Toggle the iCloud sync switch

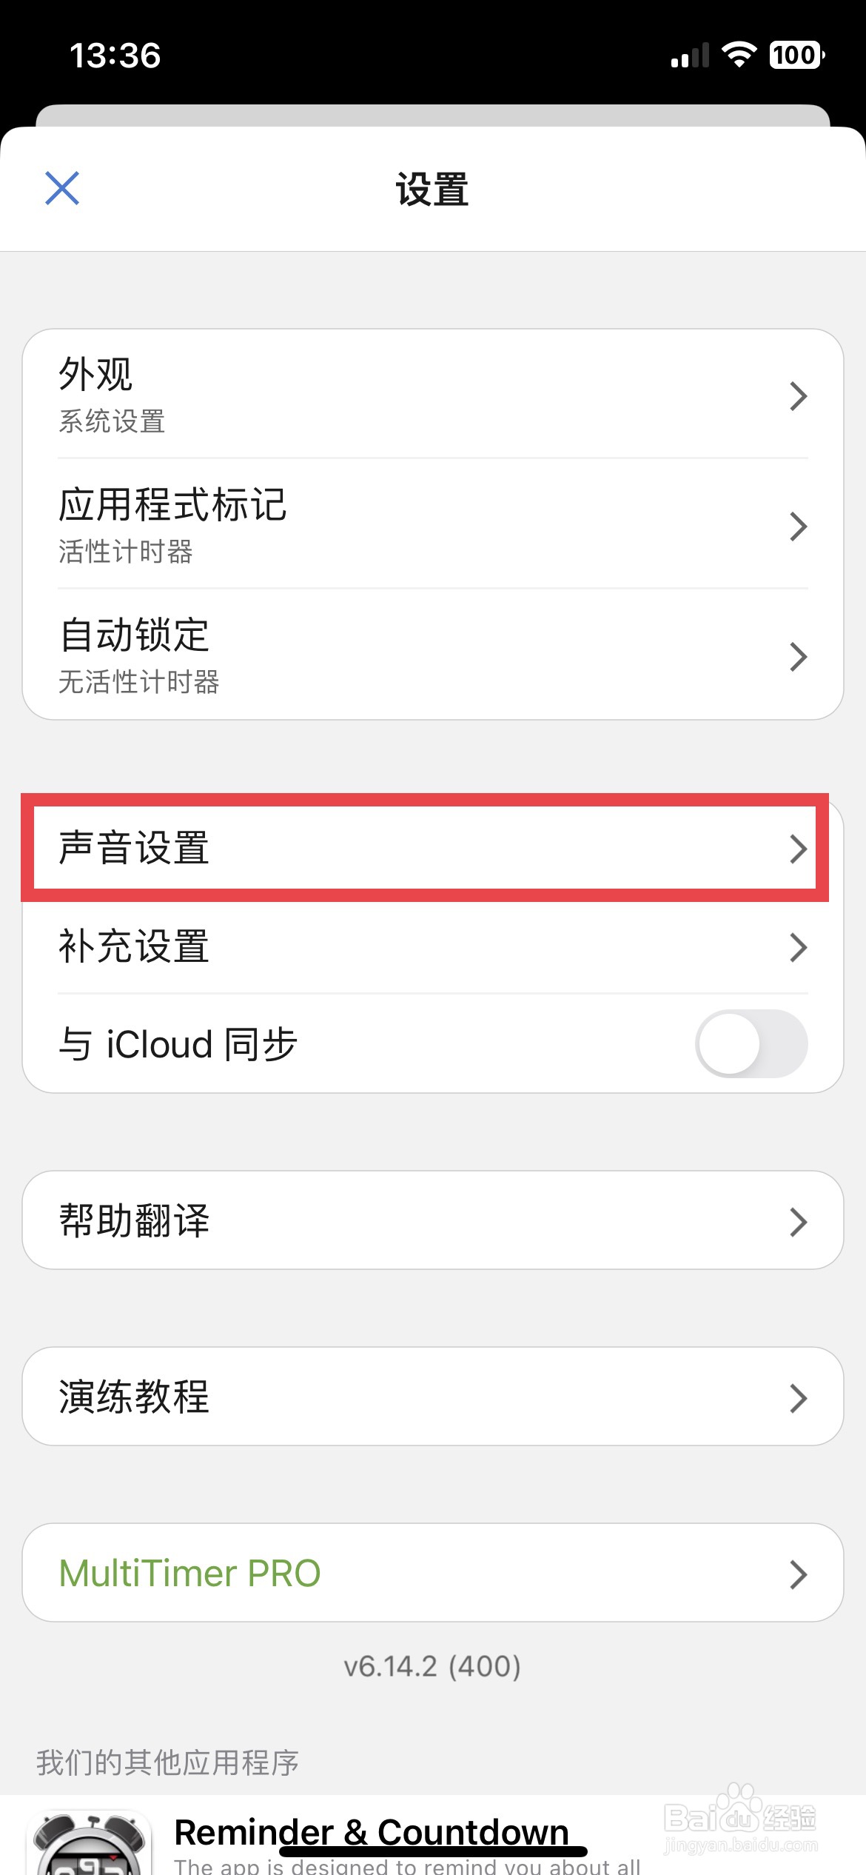(751, 1043)
